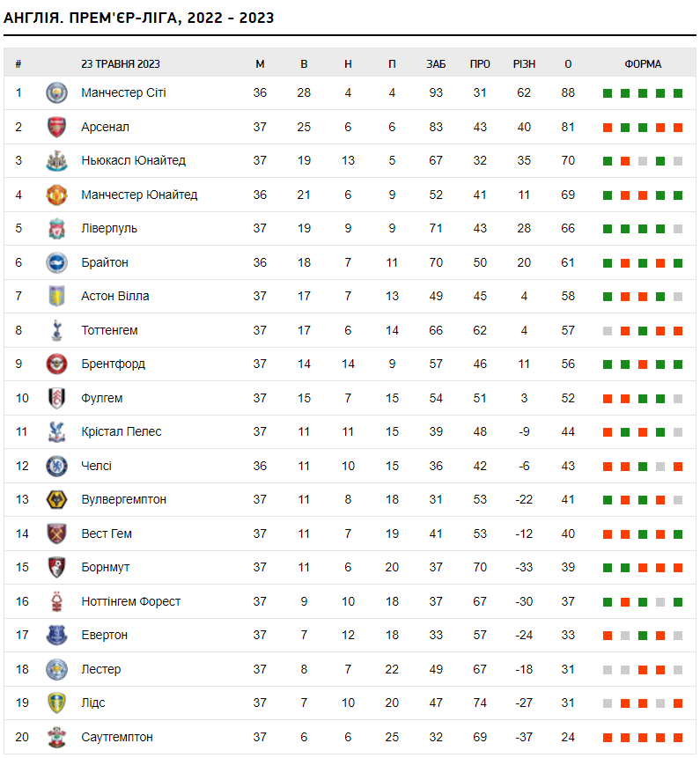Click the О points column header
Screen dimensions: 700x758
568,63
